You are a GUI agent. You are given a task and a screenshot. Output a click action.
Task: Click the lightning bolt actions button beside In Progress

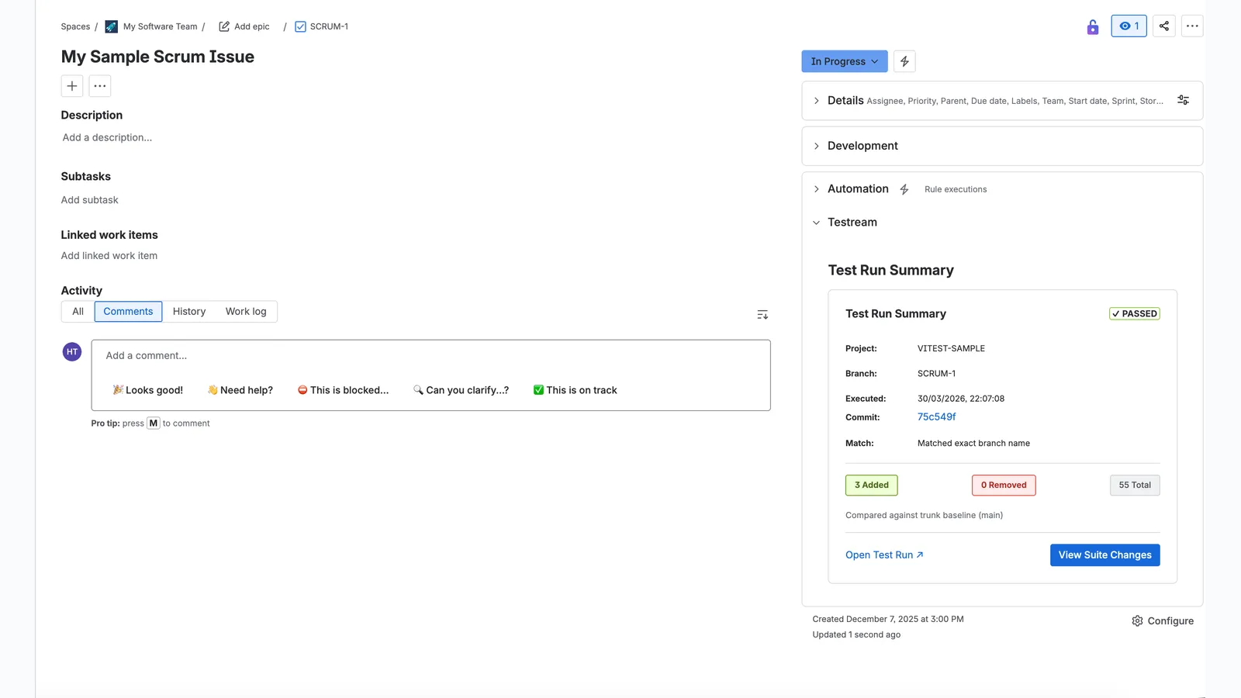coord(904,61)
